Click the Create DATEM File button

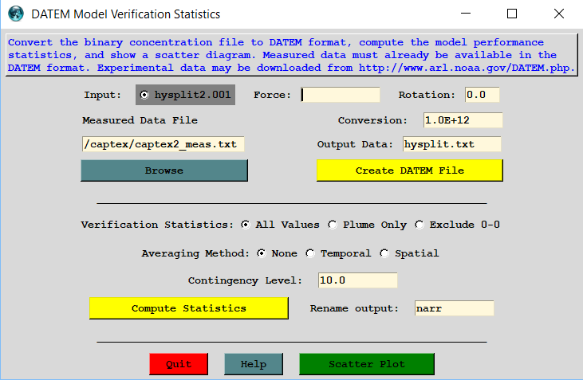point(409,170)
